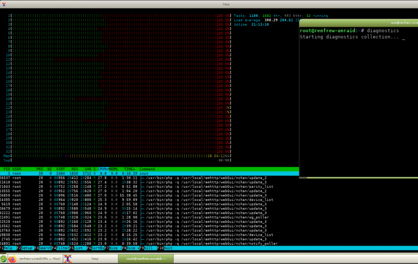Sort by the PRI column header
The height and width of the screenshot is (264, 418).
pyautogui.click(x=40, y=169)
